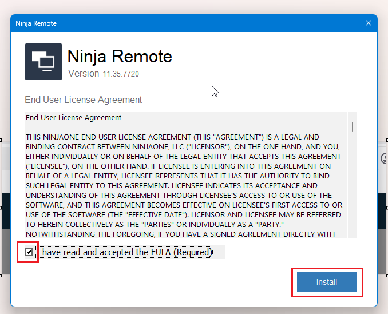
Task: Close the Ninja Remote dialog
Action: [x=368, y=23]
